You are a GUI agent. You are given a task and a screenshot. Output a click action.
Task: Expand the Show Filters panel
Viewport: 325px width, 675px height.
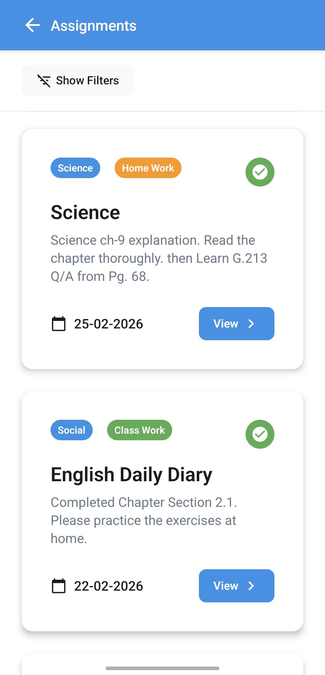[x=78, y=80]
